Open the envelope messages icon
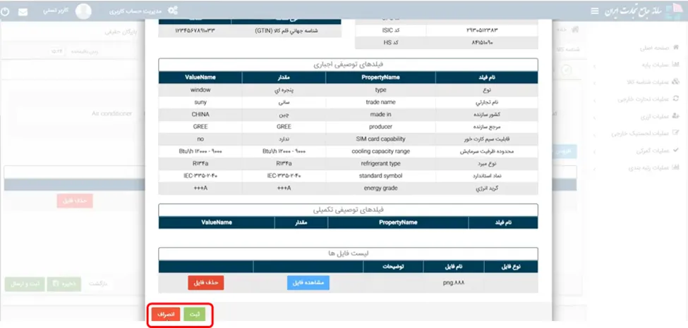 [x=23, y=12]
